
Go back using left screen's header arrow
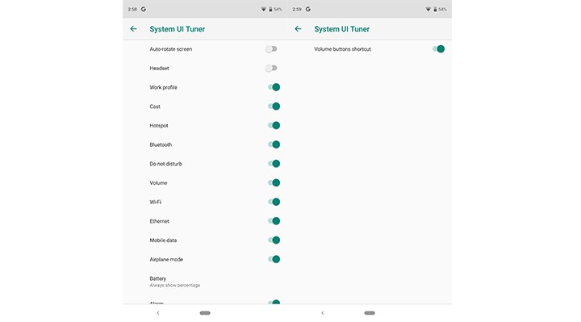(133, 29)
